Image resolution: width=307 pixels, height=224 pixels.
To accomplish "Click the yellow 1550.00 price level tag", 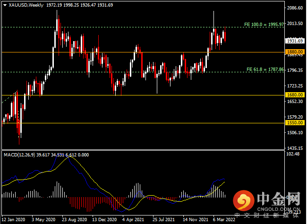I will pos(295,123).
